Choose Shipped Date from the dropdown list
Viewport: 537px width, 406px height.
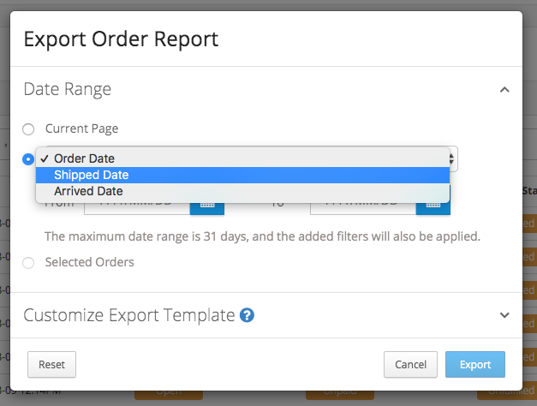tap(242, 175)
